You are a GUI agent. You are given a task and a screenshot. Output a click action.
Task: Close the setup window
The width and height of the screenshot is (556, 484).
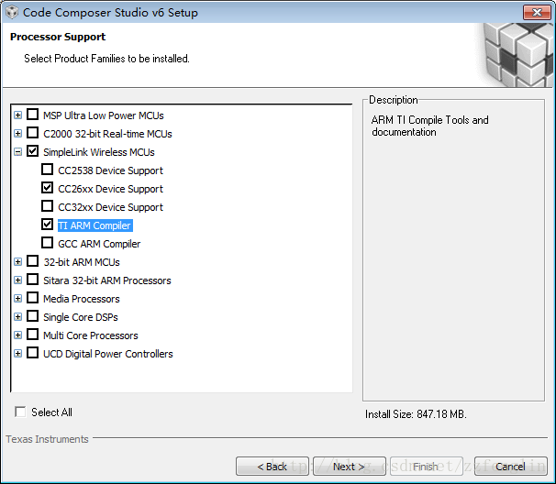pos(537,13)
